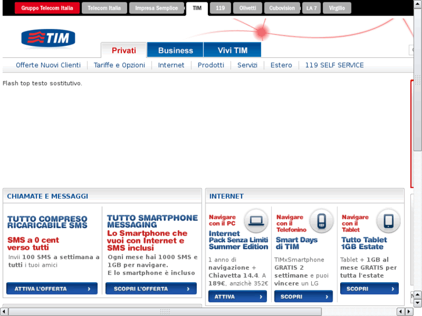This screenshot has width=422, height=316.
Task: Open the Servizi menu item
Action: coord(247,65)
